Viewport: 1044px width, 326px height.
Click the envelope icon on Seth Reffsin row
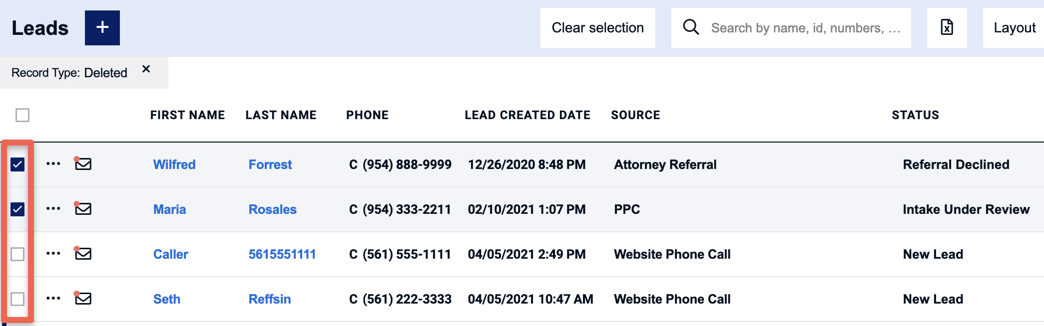tap(83, 298)
